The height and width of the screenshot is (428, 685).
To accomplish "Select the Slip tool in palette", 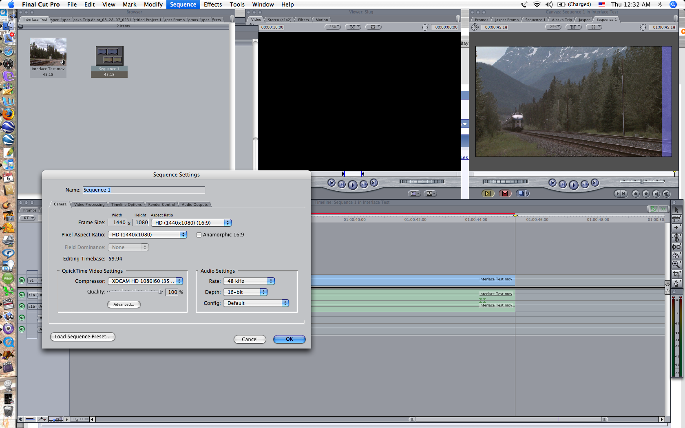I will [x=676, y=247].
